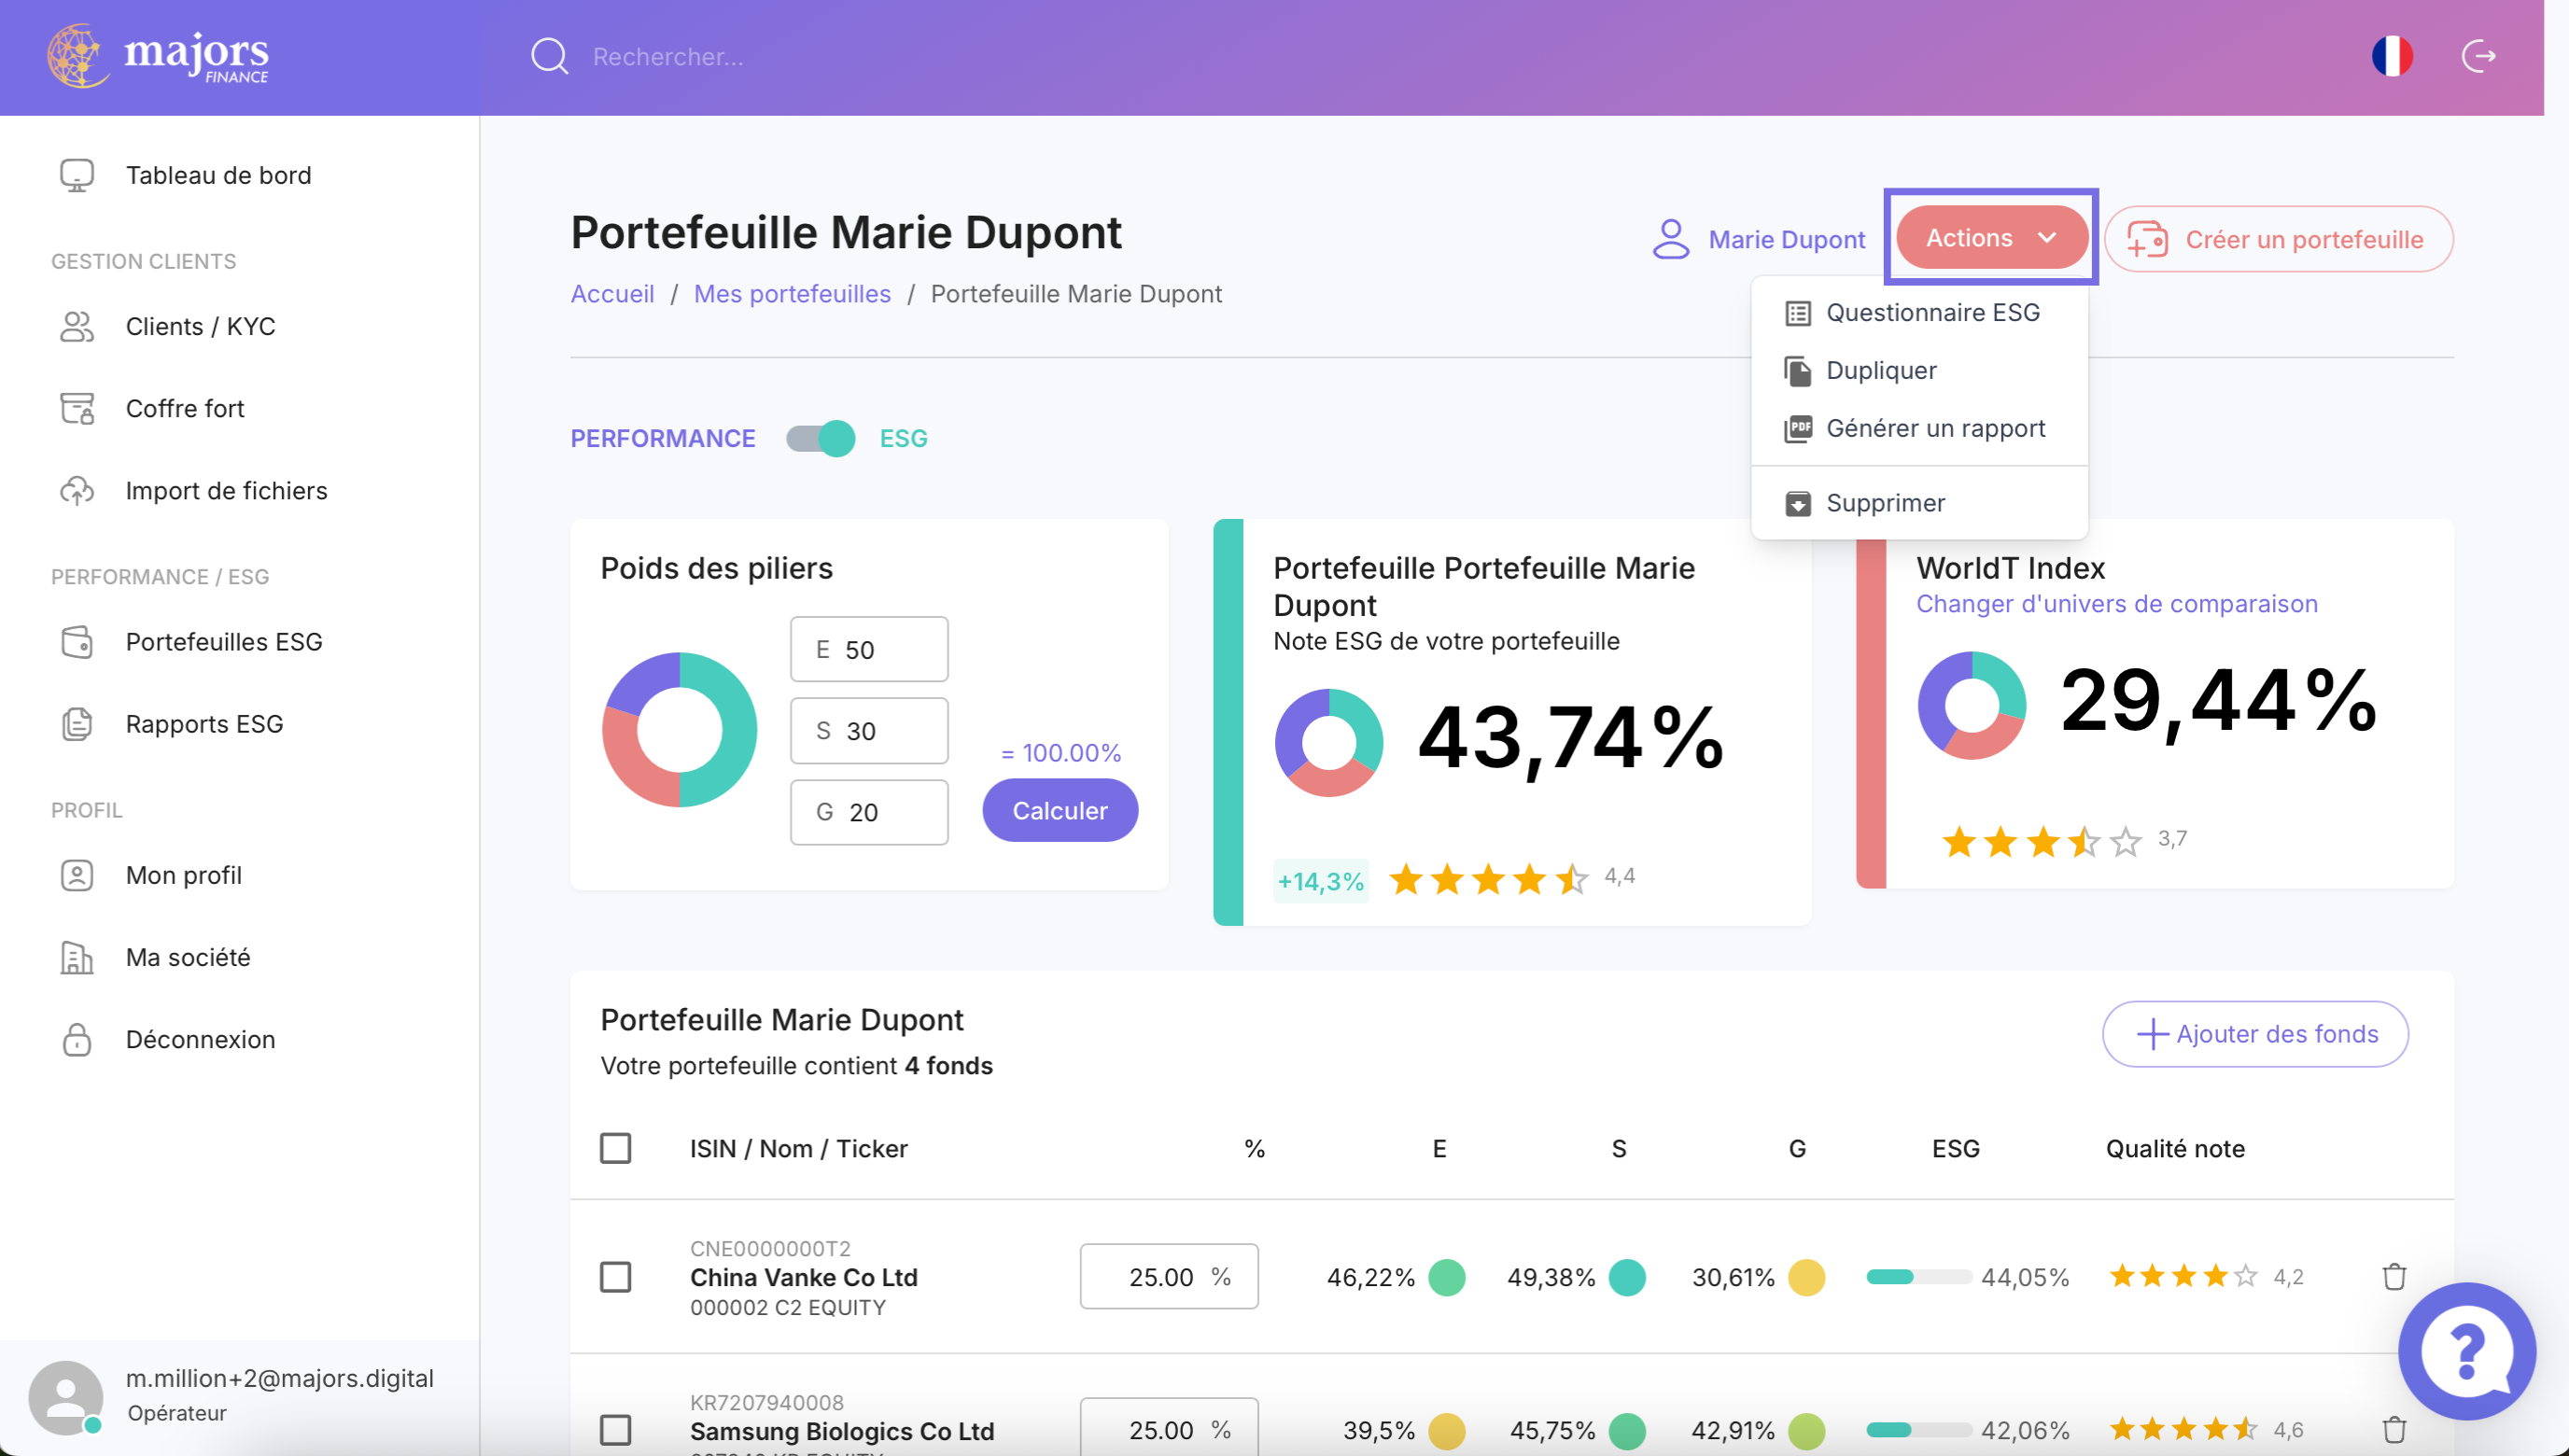2569x1456 pixels.
Task: Open Import de fichiers cloud icon
Action: 77,491
